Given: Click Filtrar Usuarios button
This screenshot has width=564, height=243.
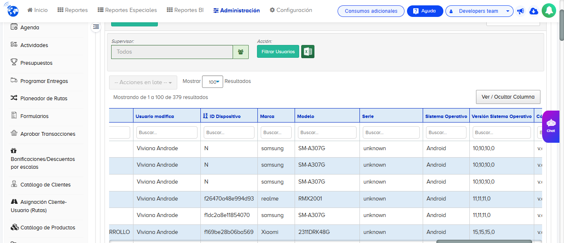Looking at the screenshot, I should [278, 52].
